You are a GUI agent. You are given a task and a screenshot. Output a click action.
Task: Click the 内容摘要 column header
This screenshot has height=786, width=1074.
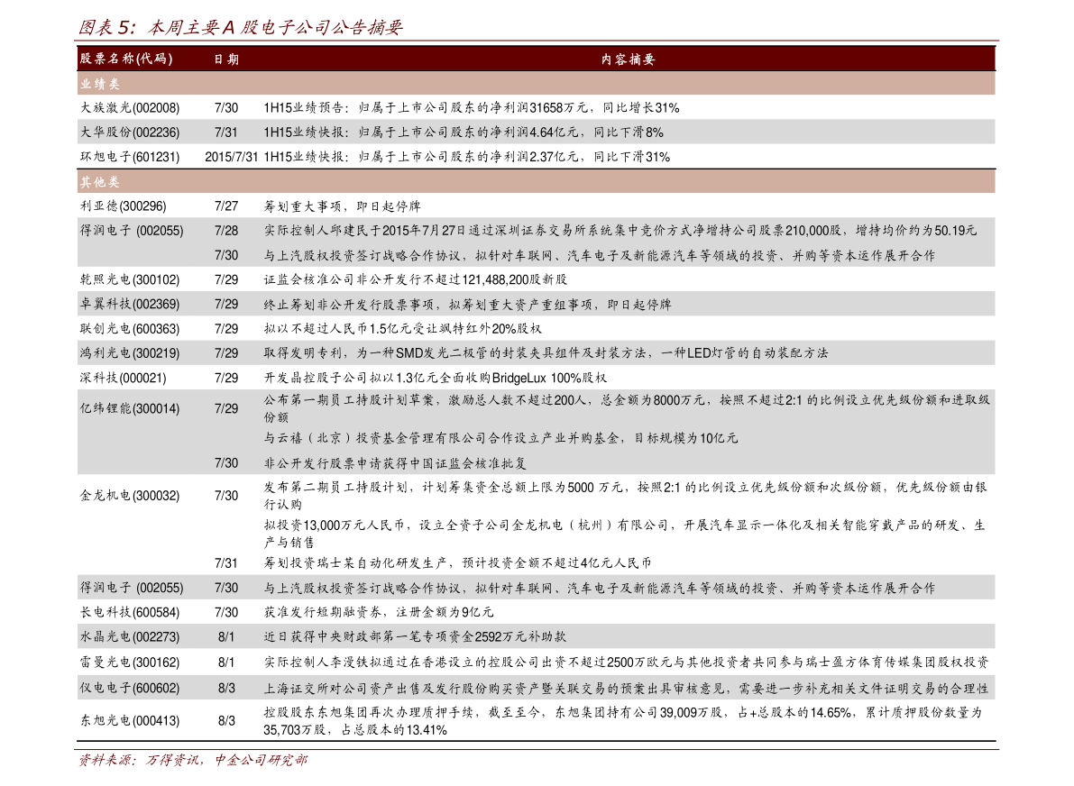628,59
